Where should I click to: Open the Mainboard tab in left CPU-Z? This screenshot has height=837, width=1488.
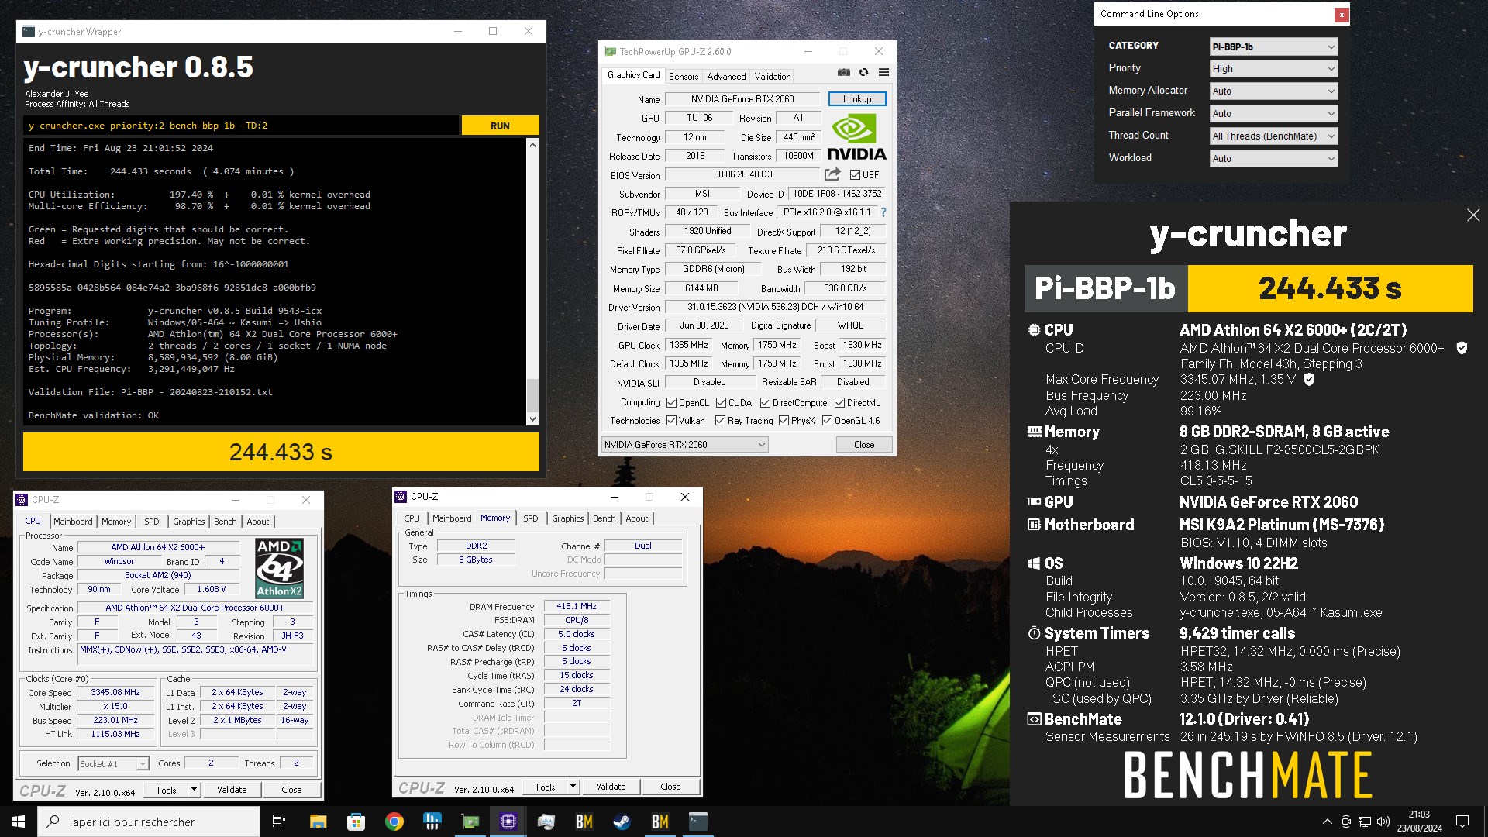pos(73,522)
